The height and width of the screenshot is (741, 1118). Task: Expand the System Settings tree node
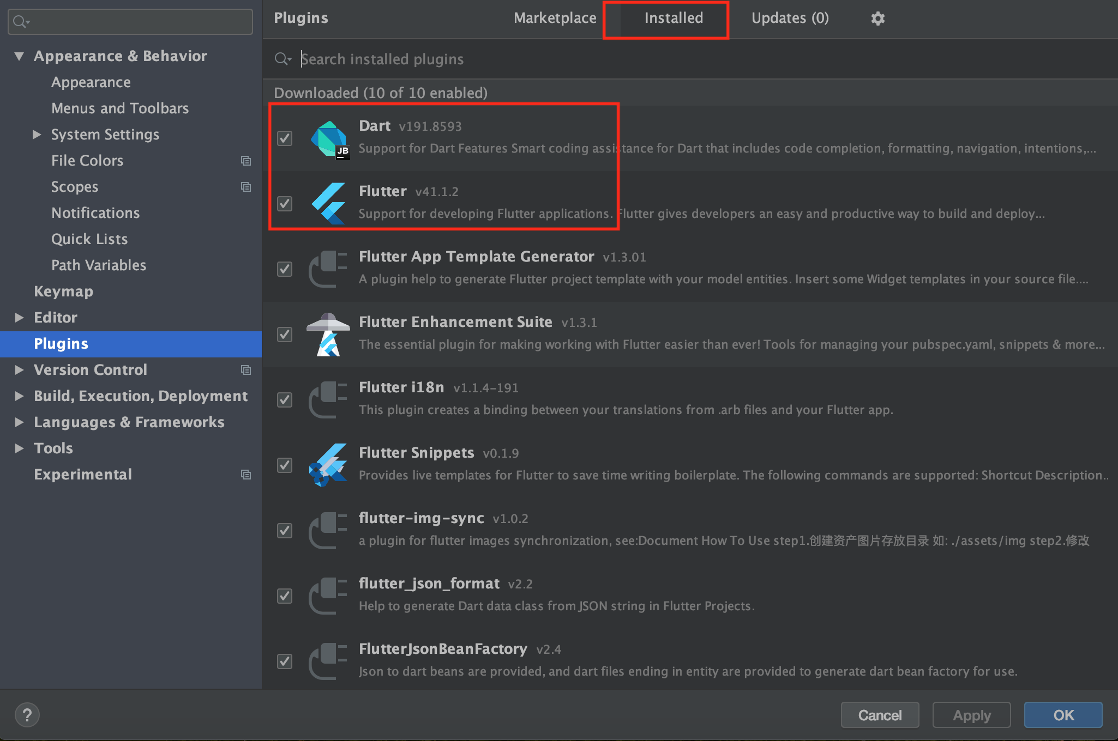37,135
